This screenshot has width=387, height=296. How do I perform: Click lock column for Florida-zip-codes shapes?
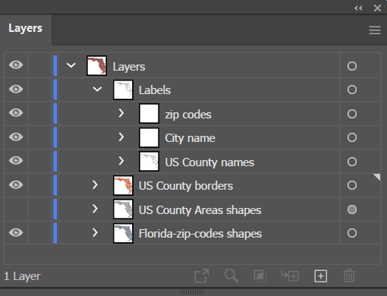pyautogui.click(x=39, y=233)
